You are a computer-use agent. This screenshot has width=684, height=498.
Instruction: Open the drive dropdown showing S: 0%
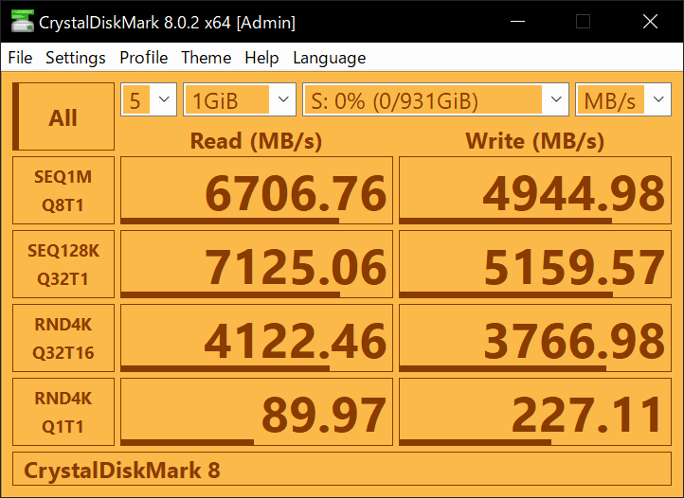click(x=436, y=99)
